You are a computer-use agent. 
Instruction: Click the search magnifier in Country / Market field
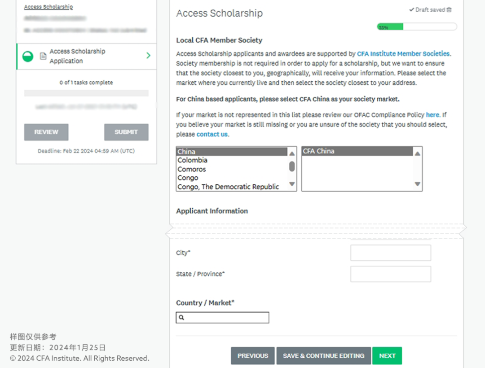(181, 318)
